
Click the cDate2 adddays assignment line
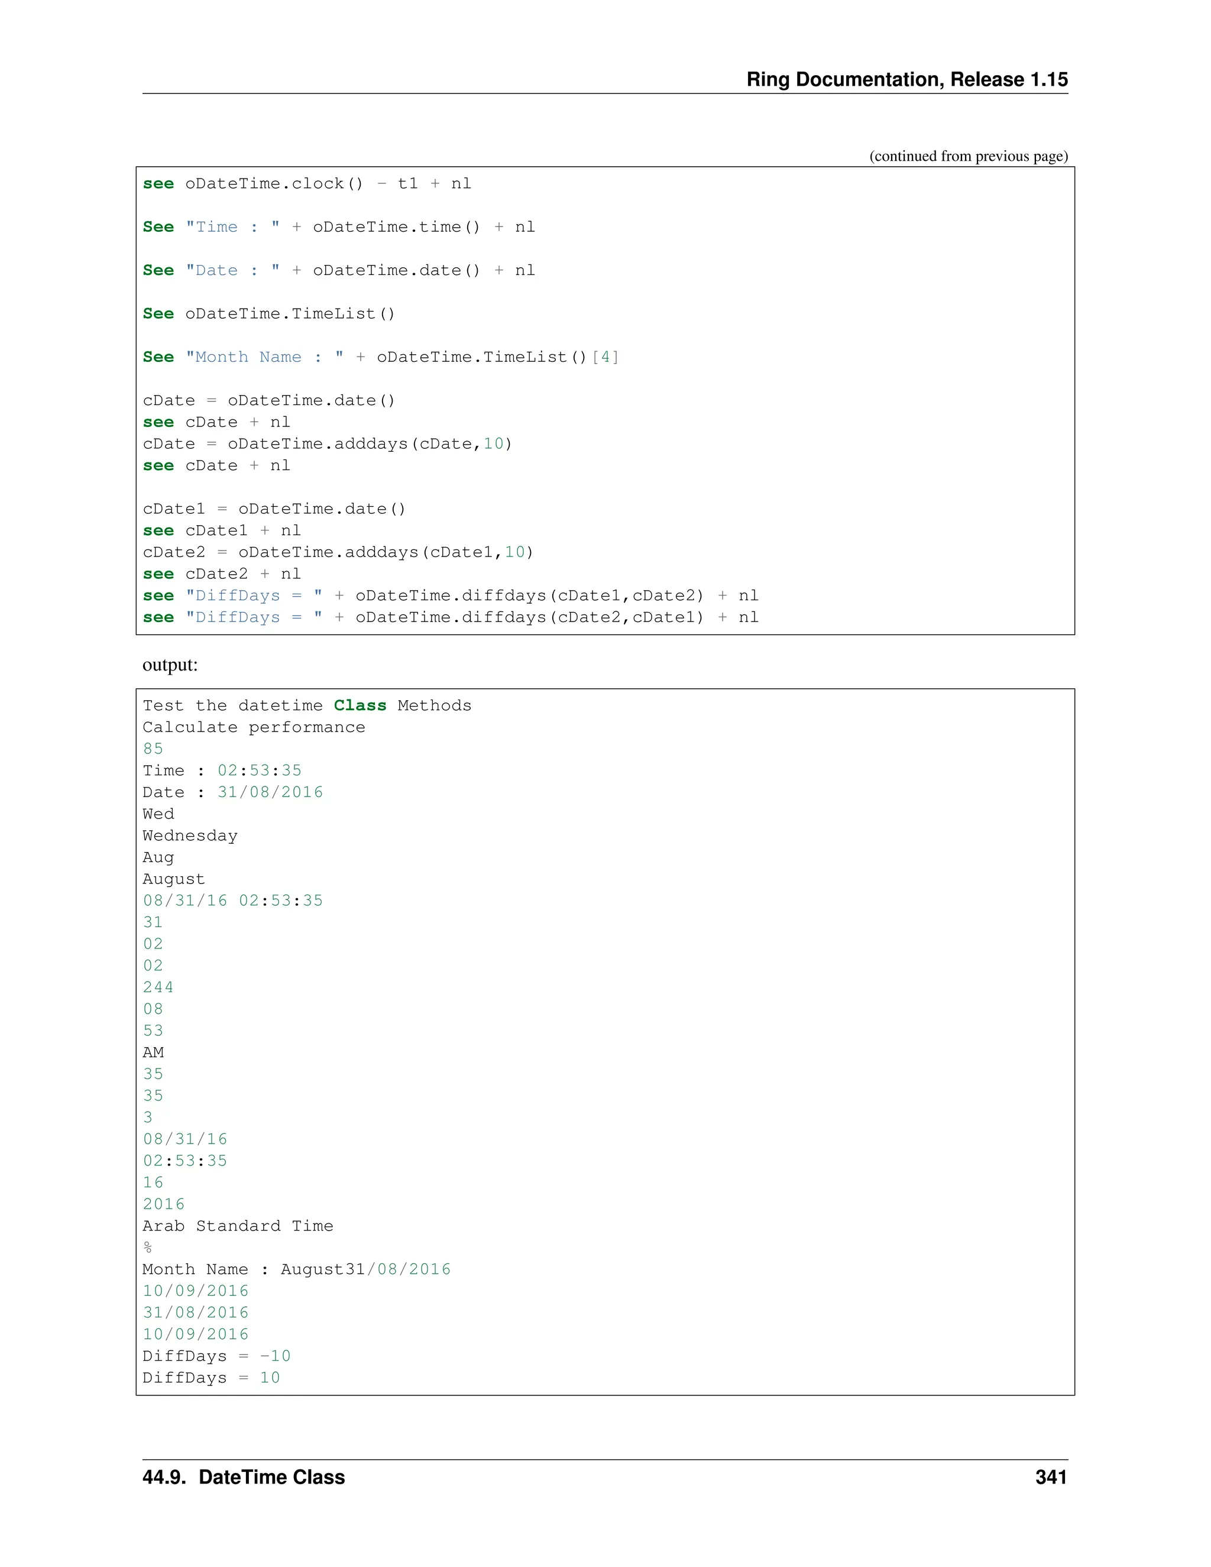(338, 552)
